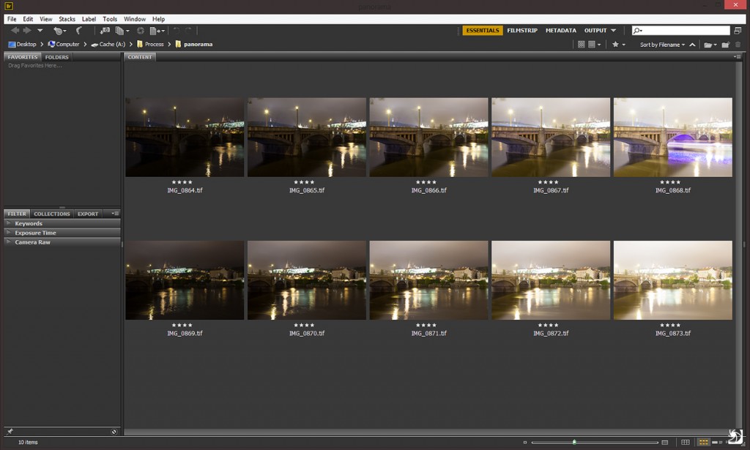Click the Output to PDF or Web icon
750x450 pixels.
(x=152, y=30)
